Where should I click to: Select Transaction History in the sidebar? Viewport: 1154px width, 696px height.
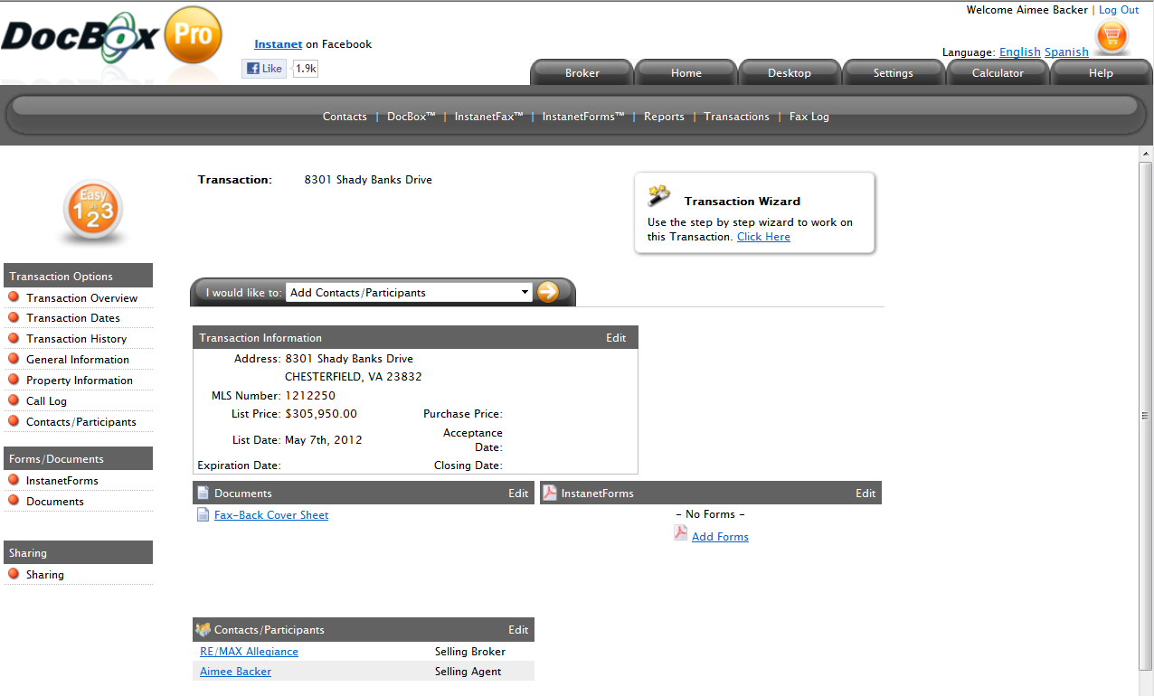(76, 339)
